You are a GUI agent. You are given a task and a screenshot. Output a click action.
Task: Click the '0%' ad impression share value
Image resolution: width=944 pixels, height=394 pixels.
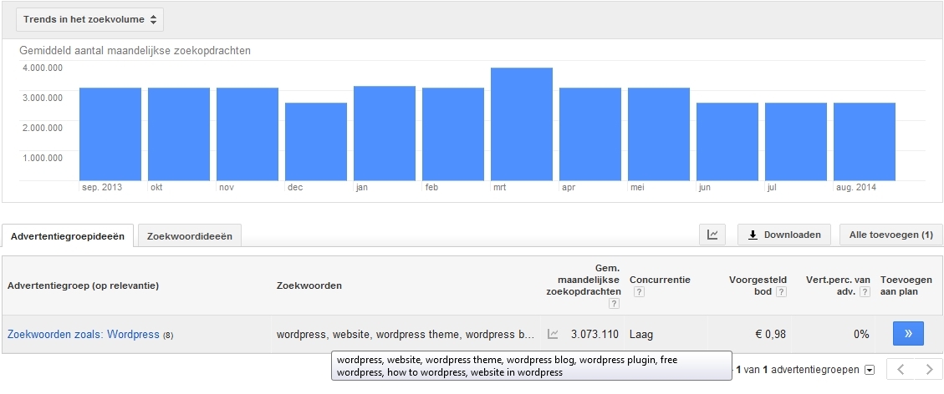pyautogui.click(x=861, y=335)
